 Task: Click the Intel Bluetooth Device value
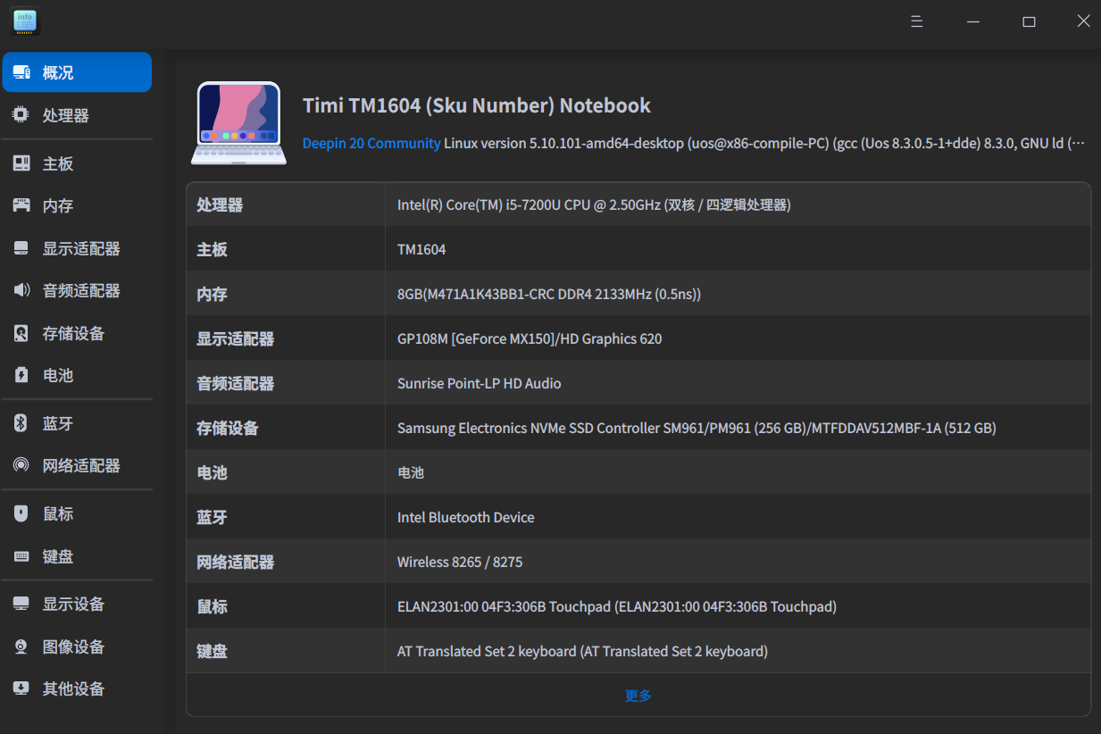point(466,517)
